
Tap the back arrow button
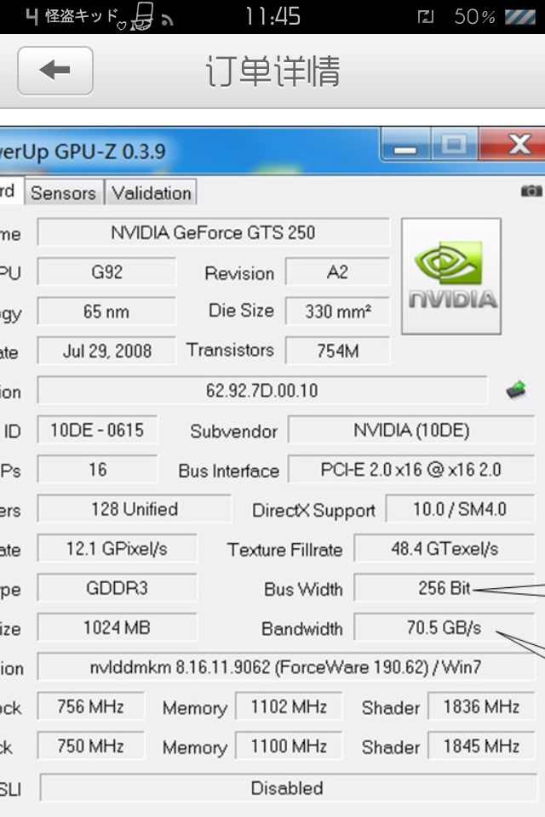pos(55,71)
